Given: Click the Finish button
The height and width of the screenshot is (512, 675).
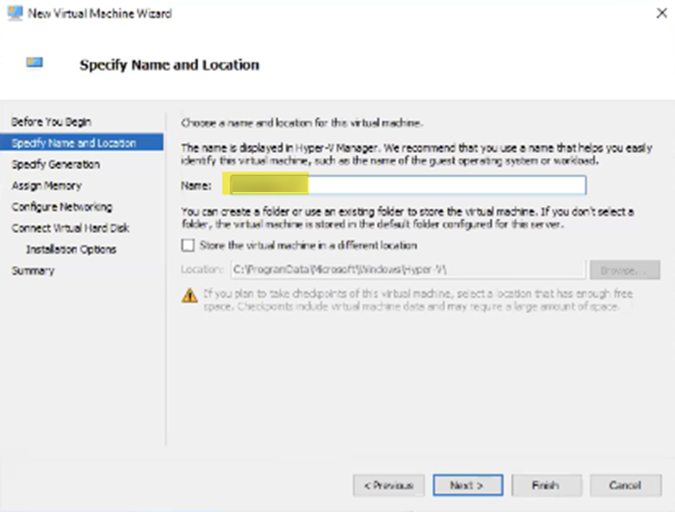Looking at the screenshot, I should pos(546,485).
